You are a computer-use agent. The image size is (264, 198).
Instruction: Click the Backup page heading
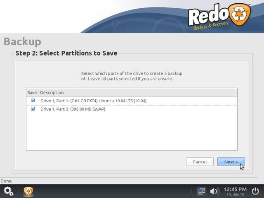[x=22, y=41]
